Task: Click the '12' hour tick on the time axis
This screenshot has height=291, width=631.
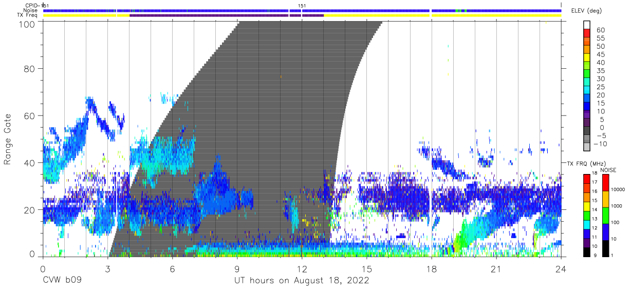Action: (302, 268)
